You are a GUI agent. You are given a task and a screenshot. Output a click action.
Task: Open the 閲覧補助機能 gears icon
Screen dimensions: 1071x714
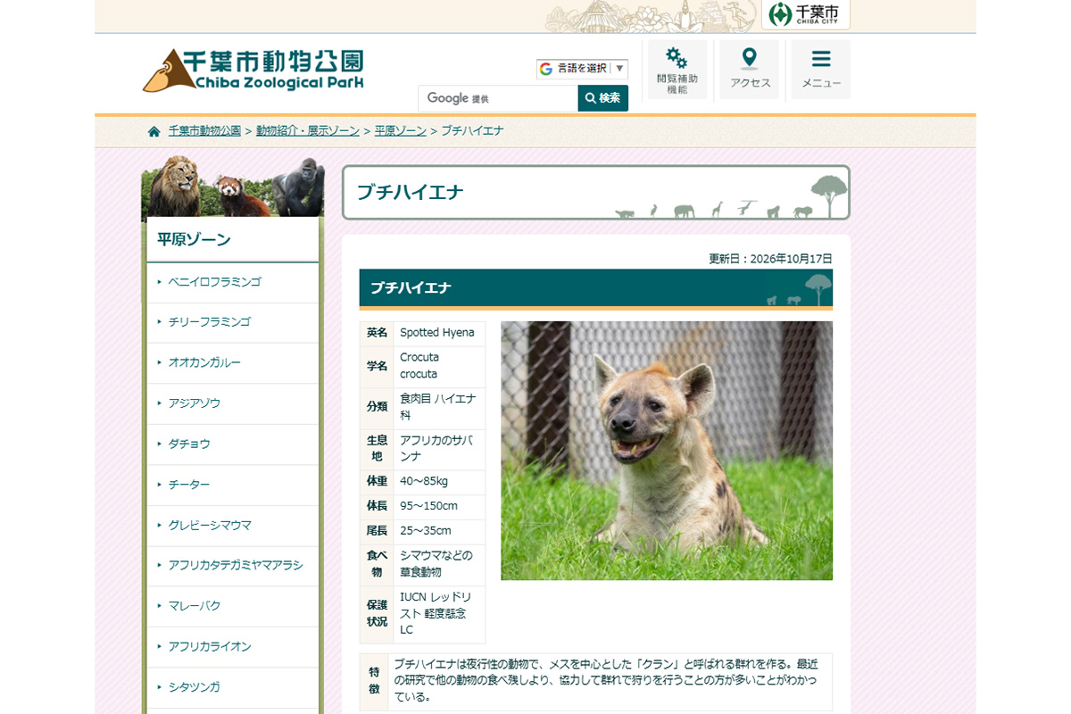pos(677,70)
